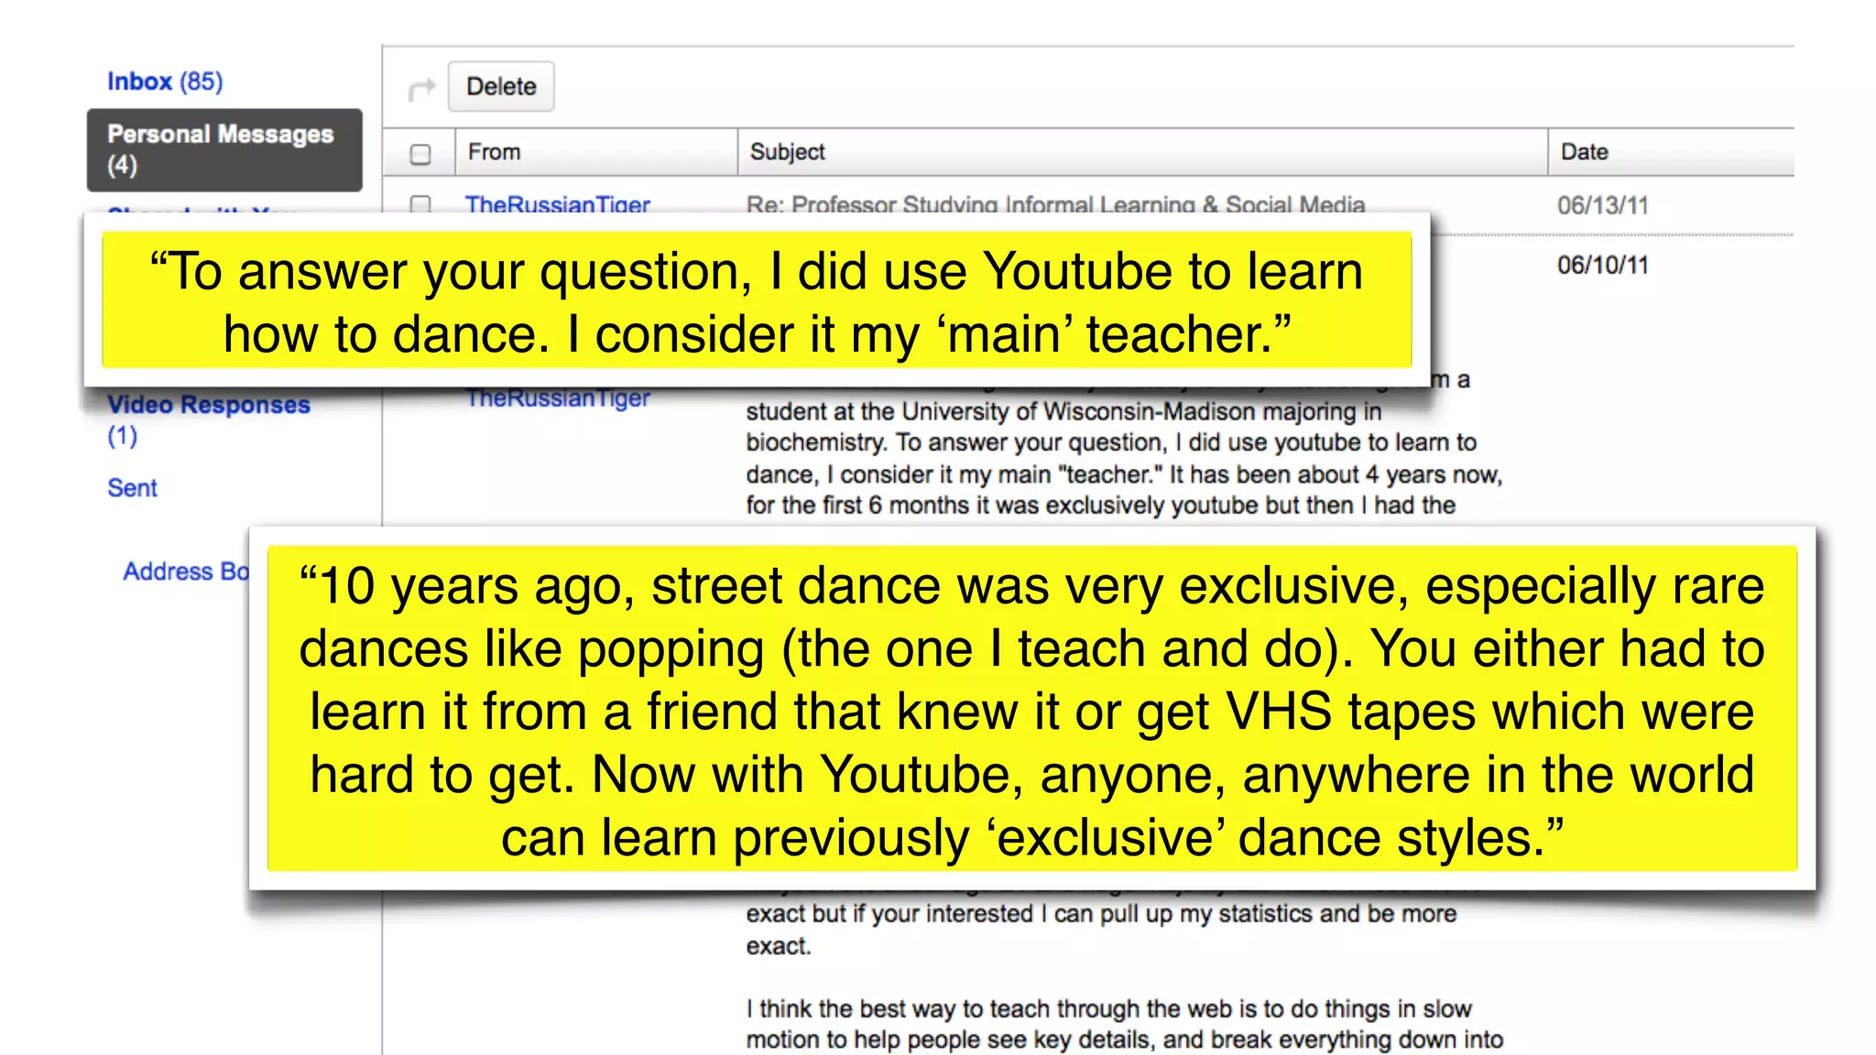Click the yellow quote about YouTube as main teacher
The height and width of the screenshot is (1055, 1876).
coord(757,301)
